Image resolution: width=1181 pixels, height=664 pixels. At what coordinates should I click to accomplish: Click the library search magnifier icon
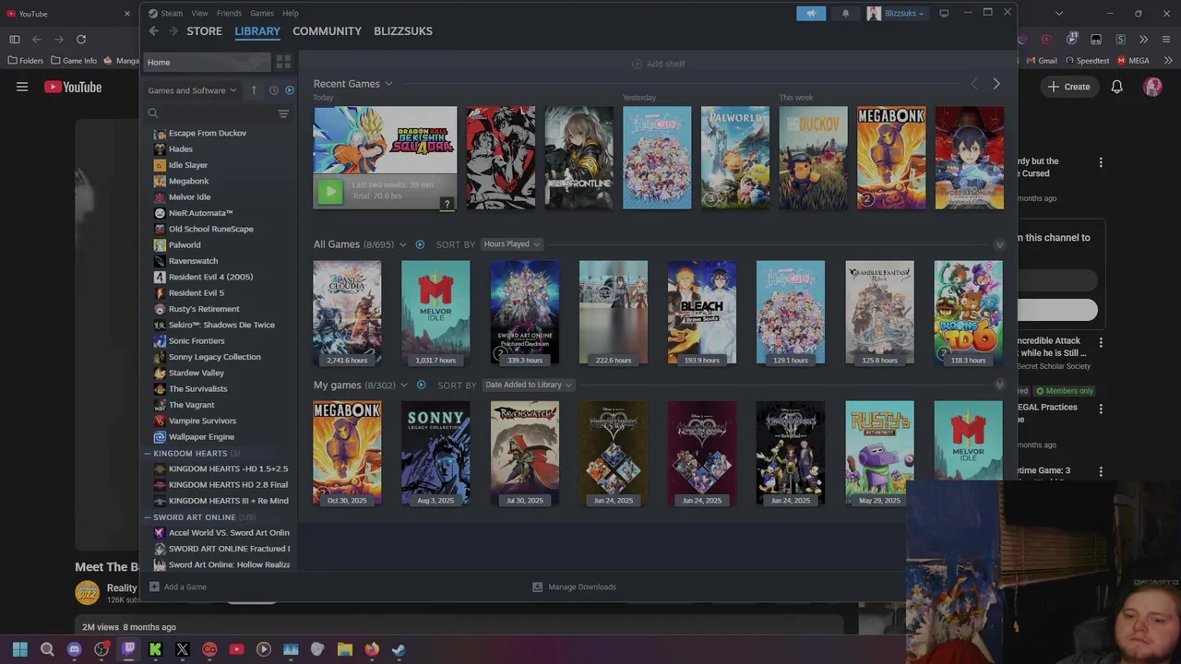coord(153,113)
